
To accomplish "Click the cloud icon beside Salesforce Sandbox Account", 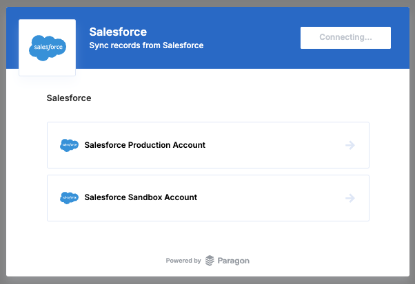I will (69, 197).
